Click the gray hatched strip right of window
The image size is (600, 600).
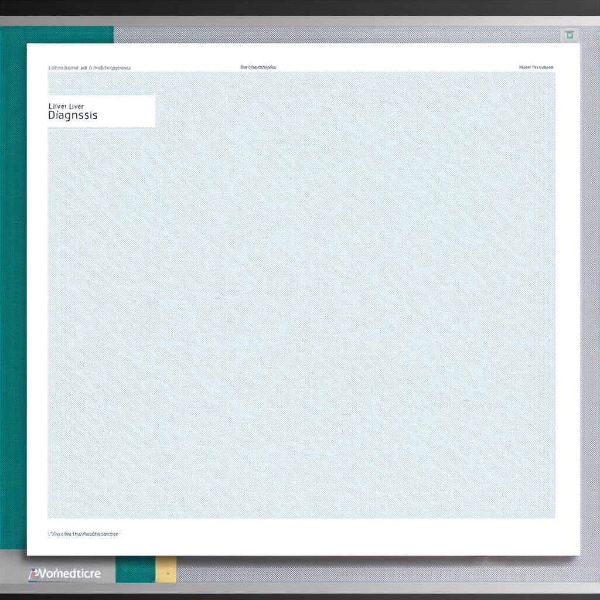pos(589,293)
